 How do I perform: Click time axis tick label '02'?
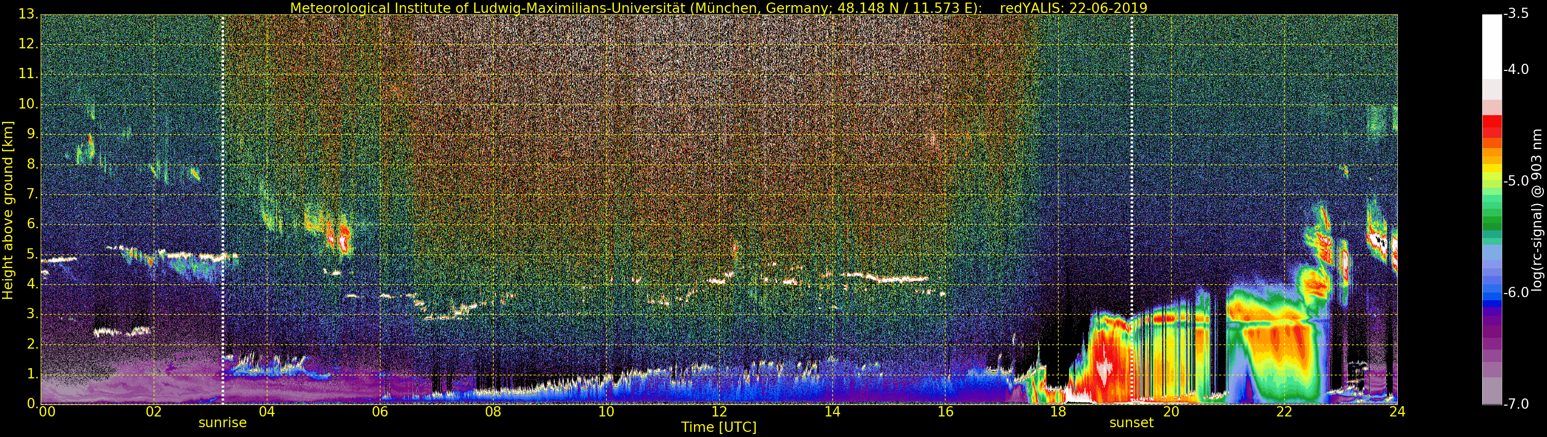click(x=154, y=411)
